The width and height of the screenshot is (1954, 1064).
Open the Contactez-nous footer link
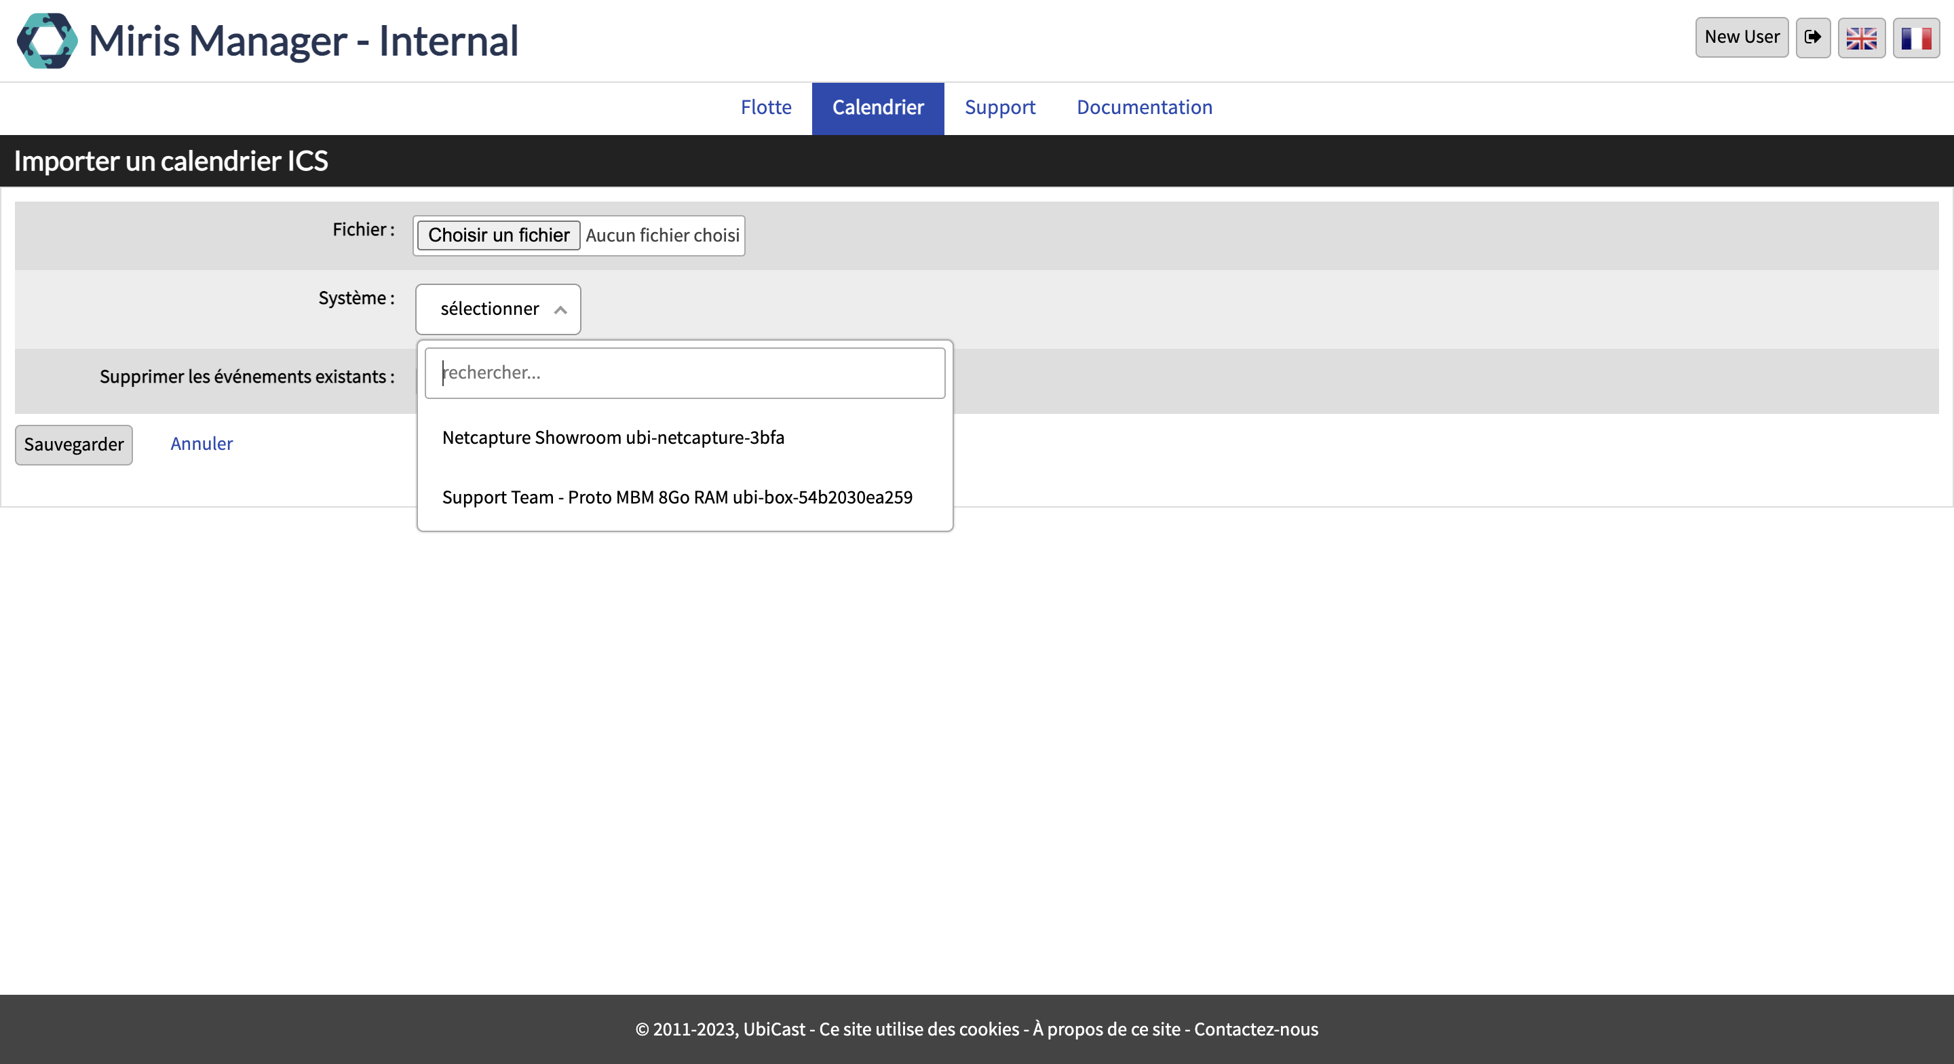point(1255,1029)
